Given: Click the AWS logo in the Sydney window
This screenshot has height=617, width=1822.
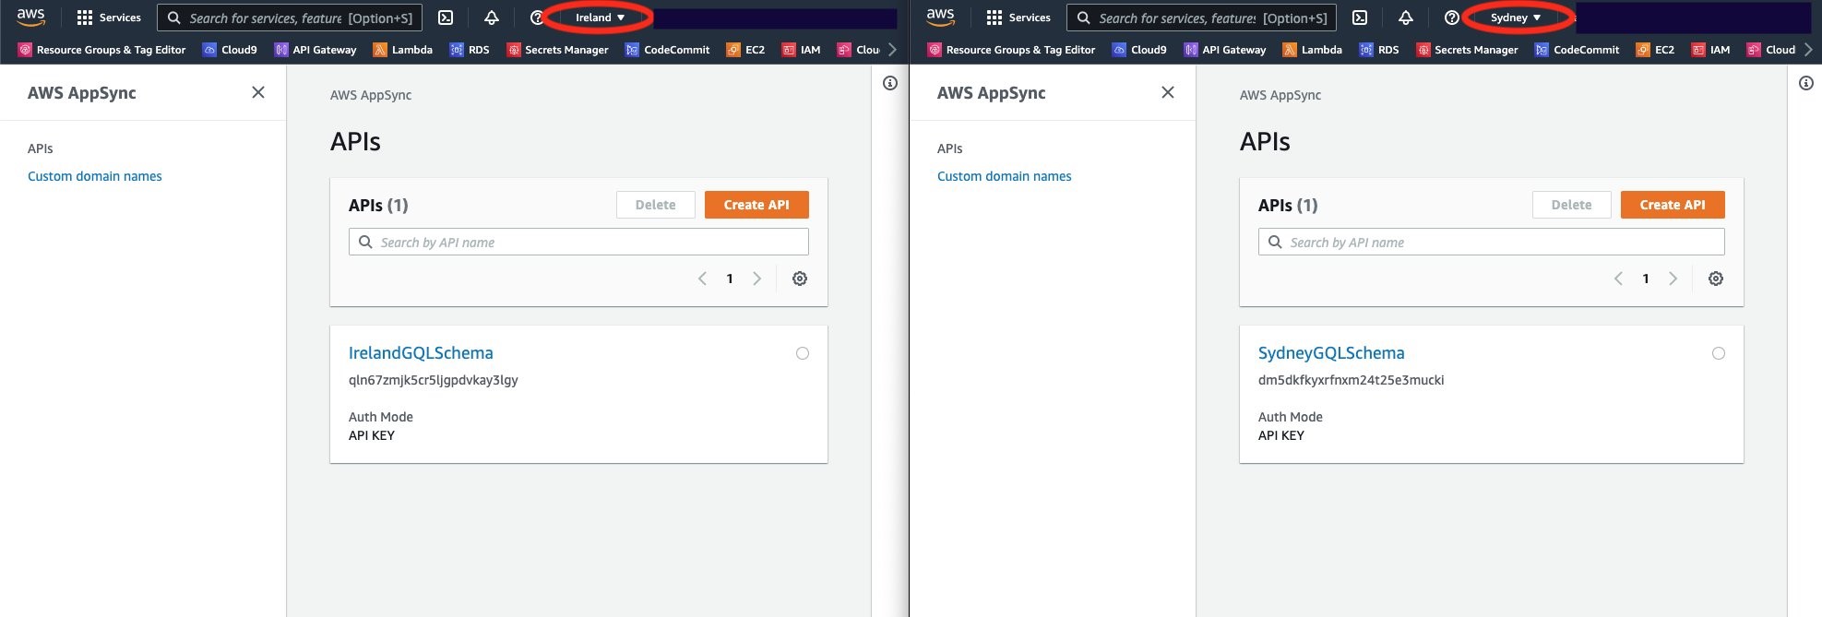Looking at the screenshot, I should [940, 18].
